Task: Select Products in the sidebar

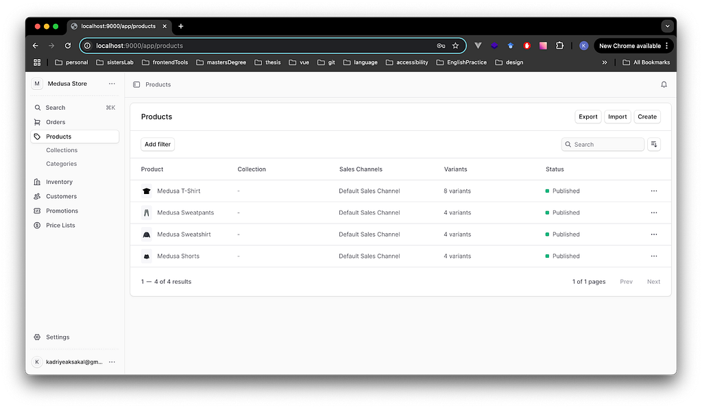Action: (x=75, y=136)
